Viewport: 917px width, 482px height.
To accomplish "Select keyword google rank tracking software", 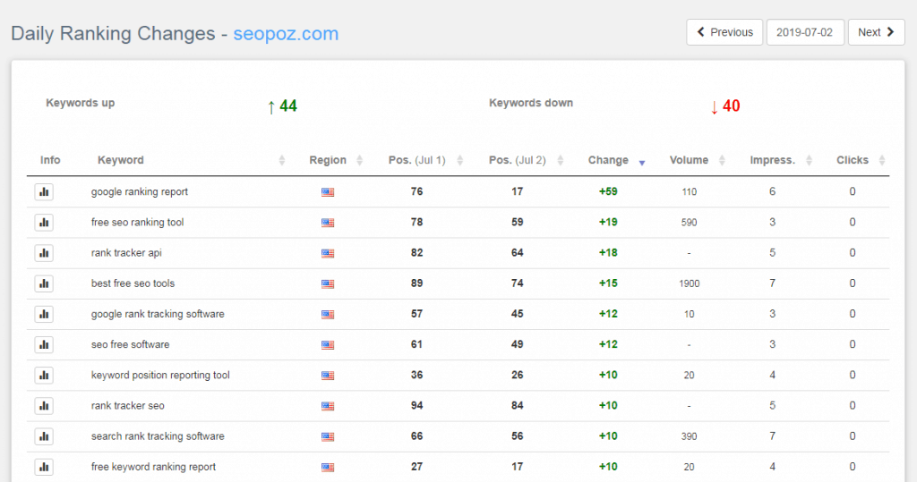I will pyautogui.click(x=158, y=314).
